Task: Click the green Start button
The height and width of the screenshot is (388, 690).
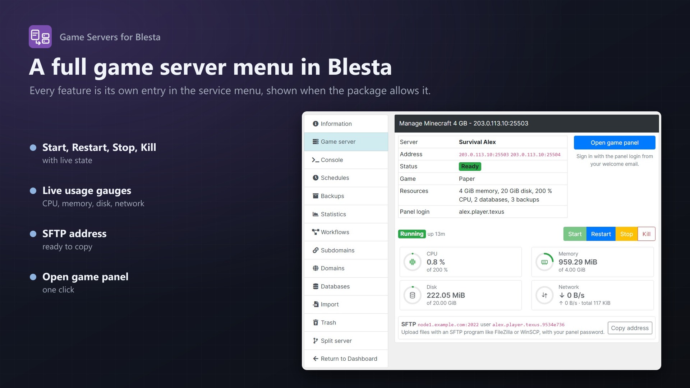Action: point(575,234)
